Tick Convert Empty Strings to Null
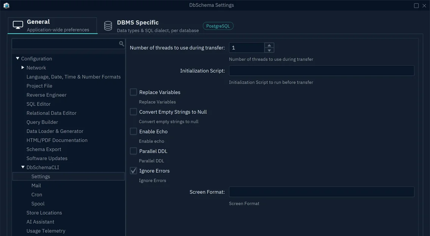Screen dimensions: 430x236 133,112
